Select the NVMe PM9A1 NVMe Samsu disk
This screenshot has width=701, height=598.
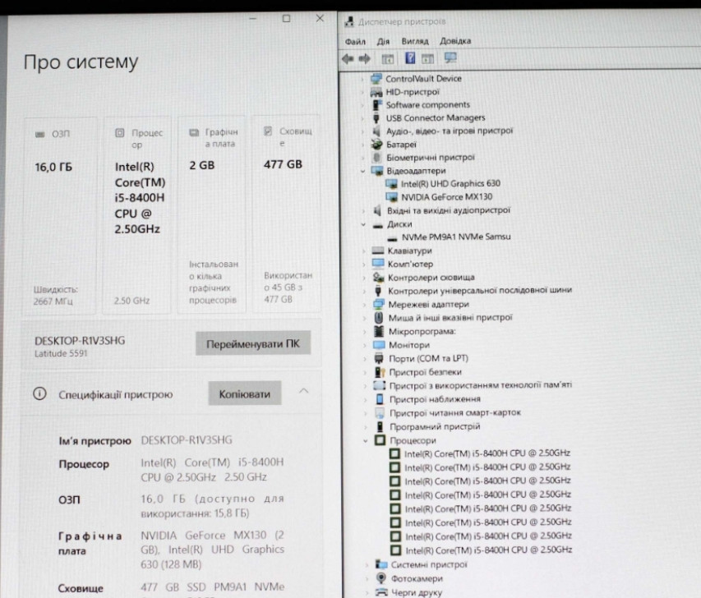click(x=455, y=237)
